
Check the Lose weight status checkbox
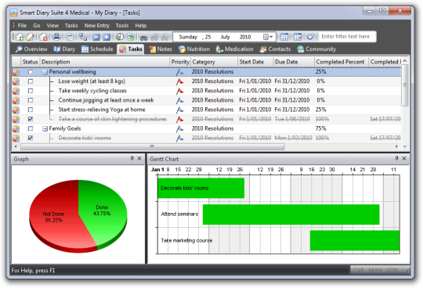[x=31, y=81]
